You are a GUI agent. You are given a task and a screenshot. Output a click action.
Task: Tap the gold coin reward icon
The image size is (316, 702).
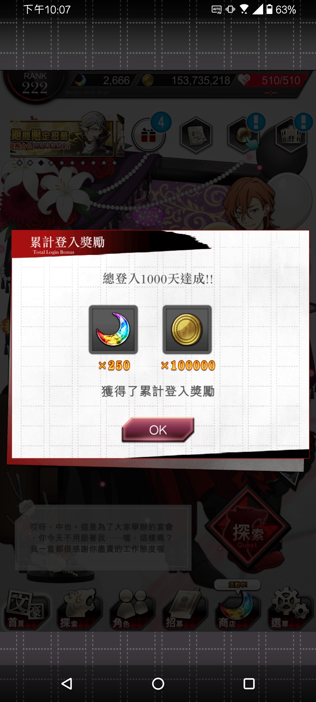(x=187, y=329)
